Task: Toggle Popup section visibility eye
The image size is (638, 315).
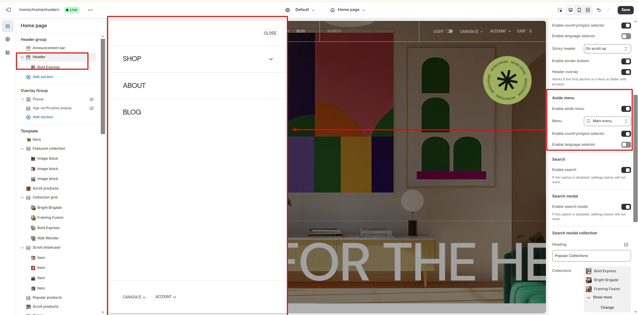Action: tap(91, 99)
